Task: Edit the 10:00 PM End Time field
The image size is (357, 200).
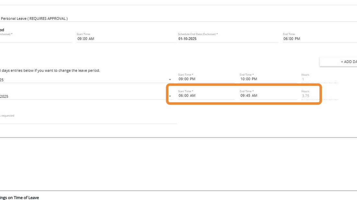Action: 268,79
